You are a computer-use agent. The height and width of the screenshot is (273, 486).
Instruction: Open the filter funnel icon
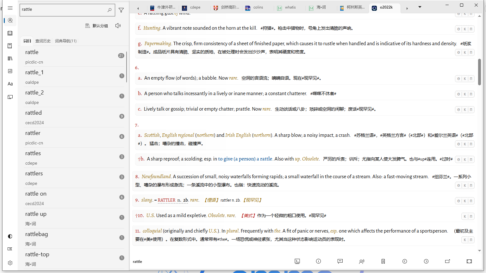click(x=121, y=10)
